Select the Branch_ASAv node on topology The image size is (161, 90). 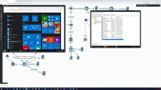tap(71, 39)
